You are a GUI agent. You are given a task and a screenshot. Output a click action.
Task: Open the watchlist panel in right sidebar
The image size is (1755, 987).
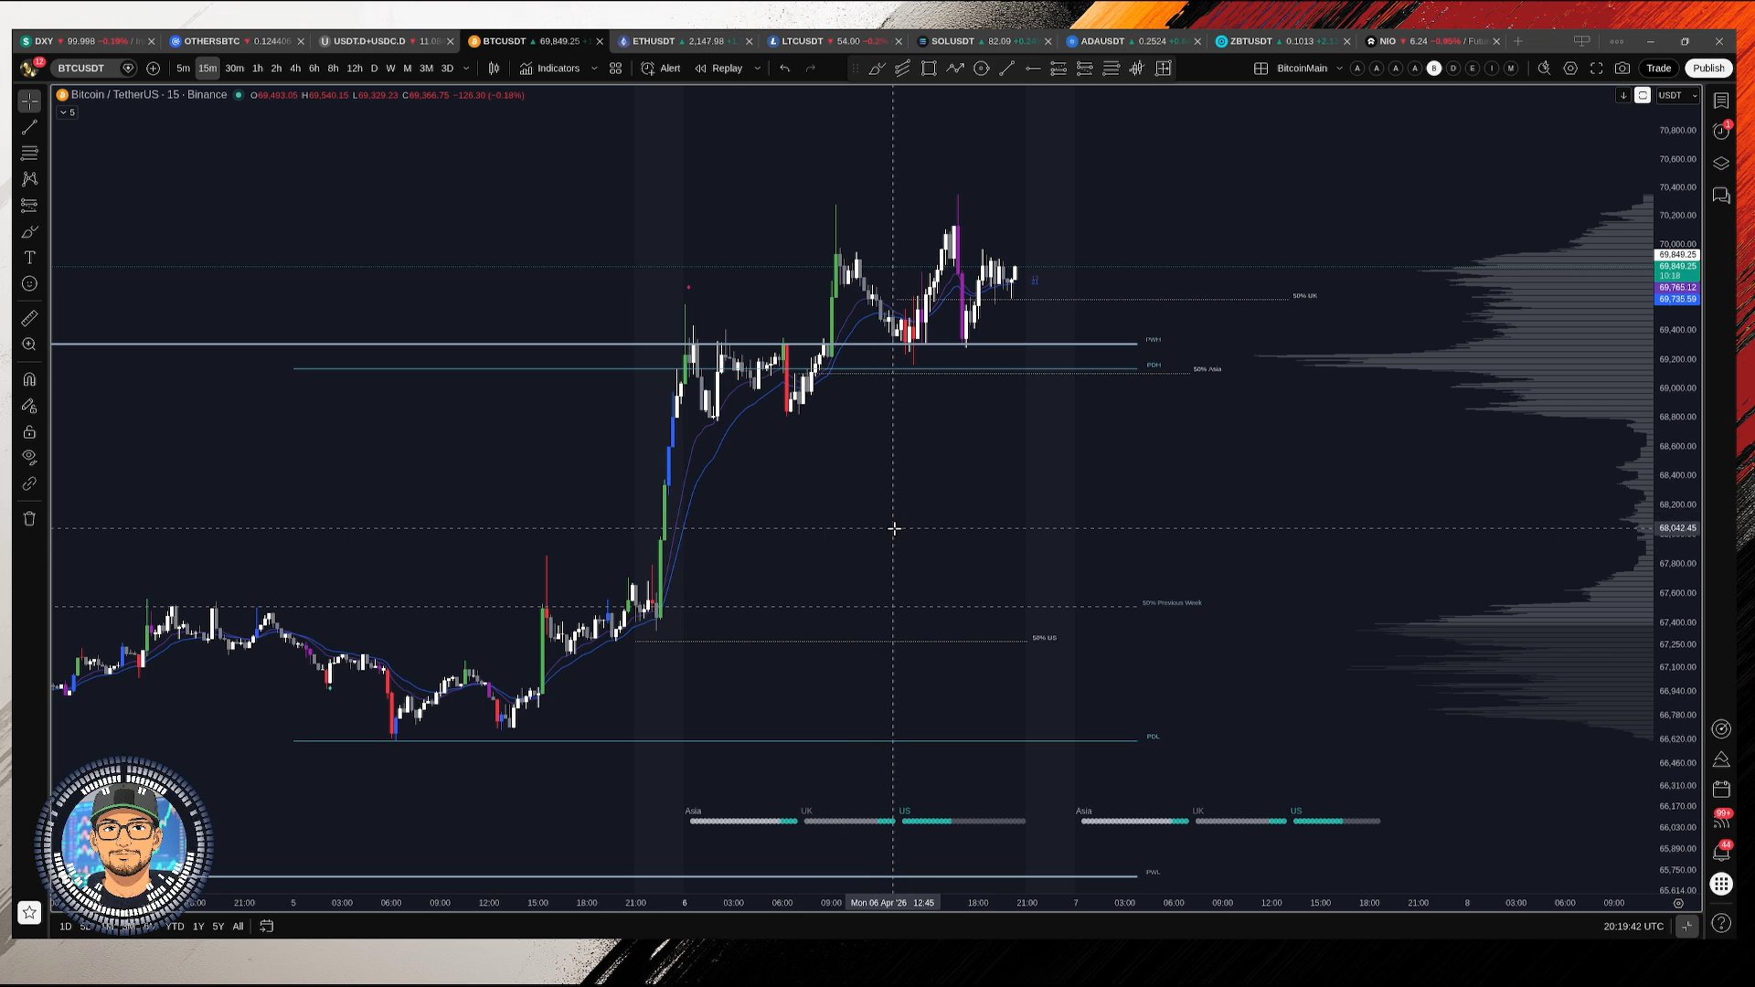pyautogui.click(x=1721, y=101)
